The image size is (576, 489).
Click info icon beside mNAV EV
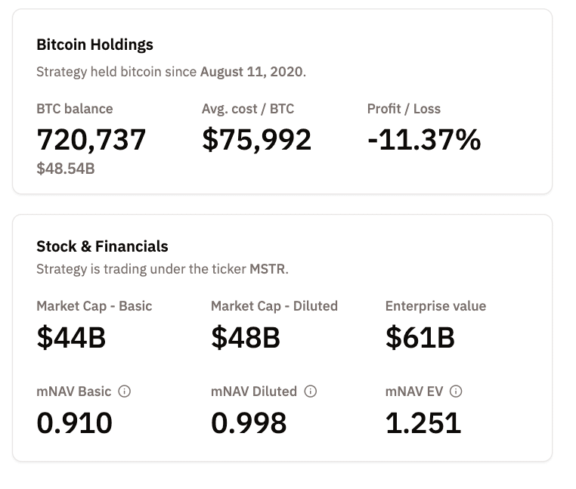(456, 392)
